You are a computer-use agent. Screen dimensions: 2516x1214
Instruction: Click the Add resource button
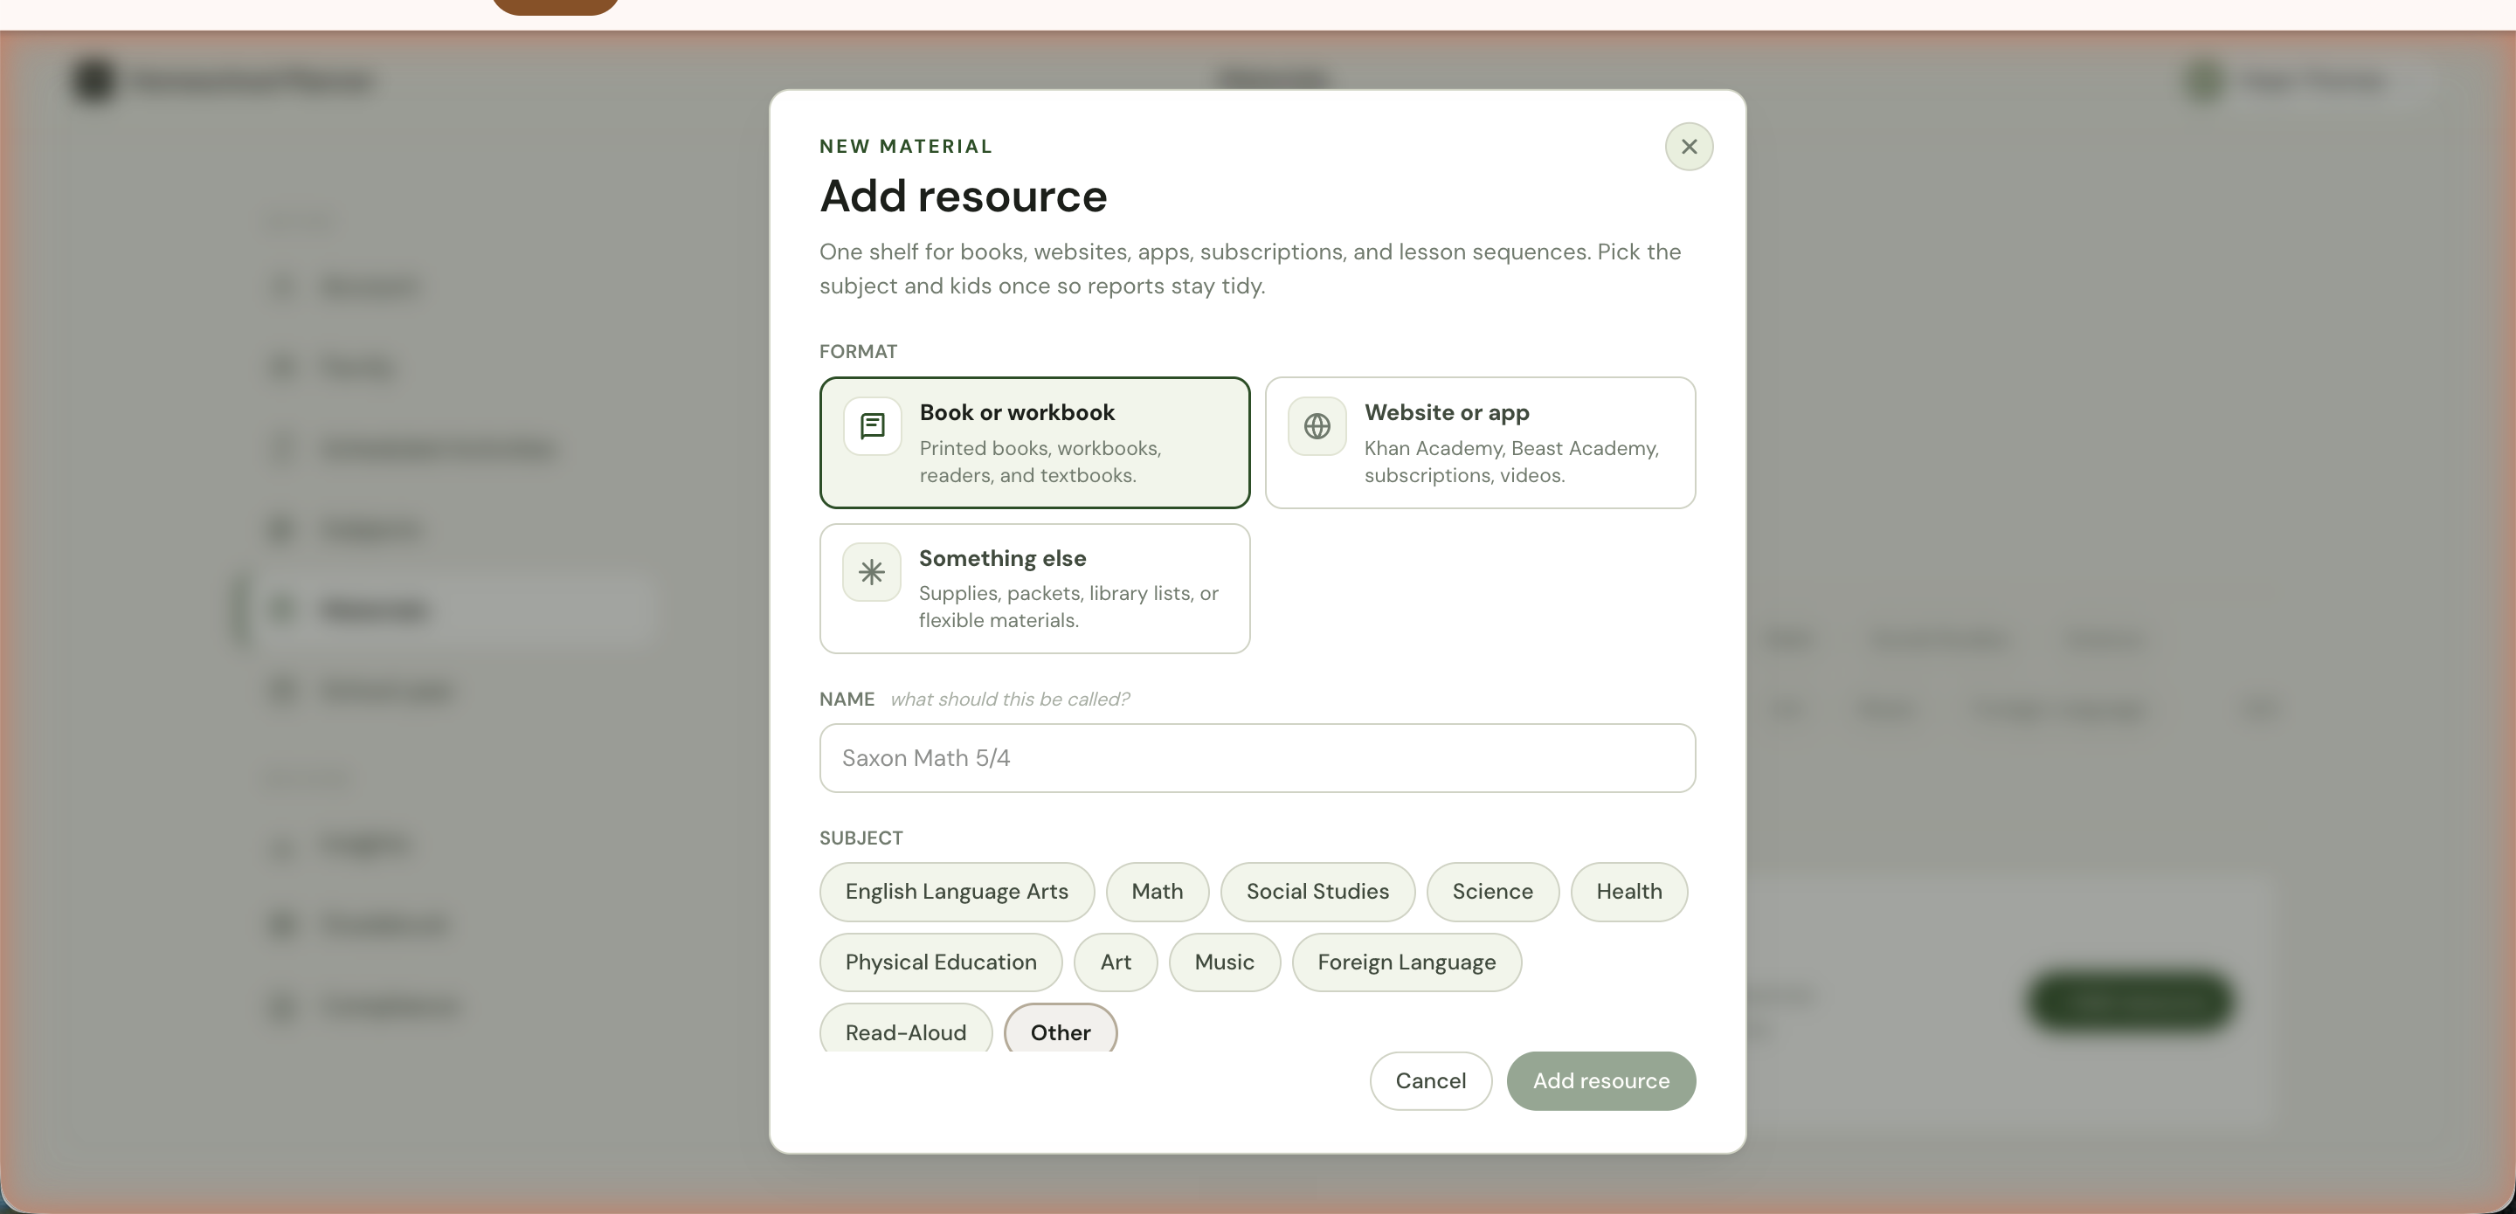coord(1600,1080)
